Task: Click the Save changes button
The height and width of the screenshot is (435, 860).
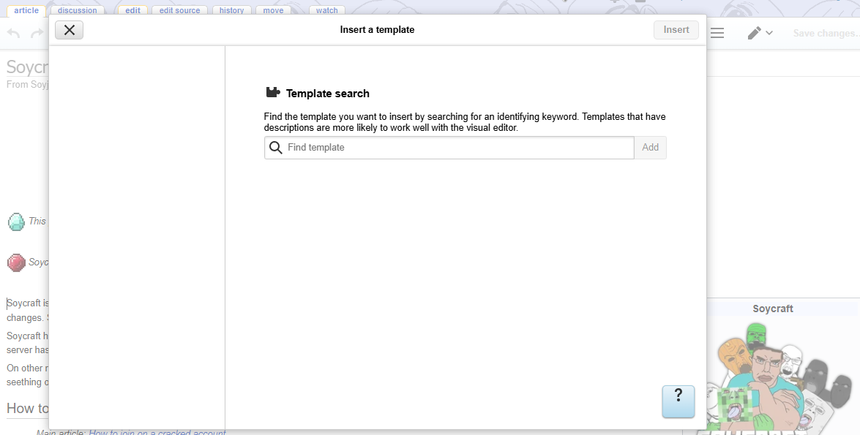Action: (825, 34)
